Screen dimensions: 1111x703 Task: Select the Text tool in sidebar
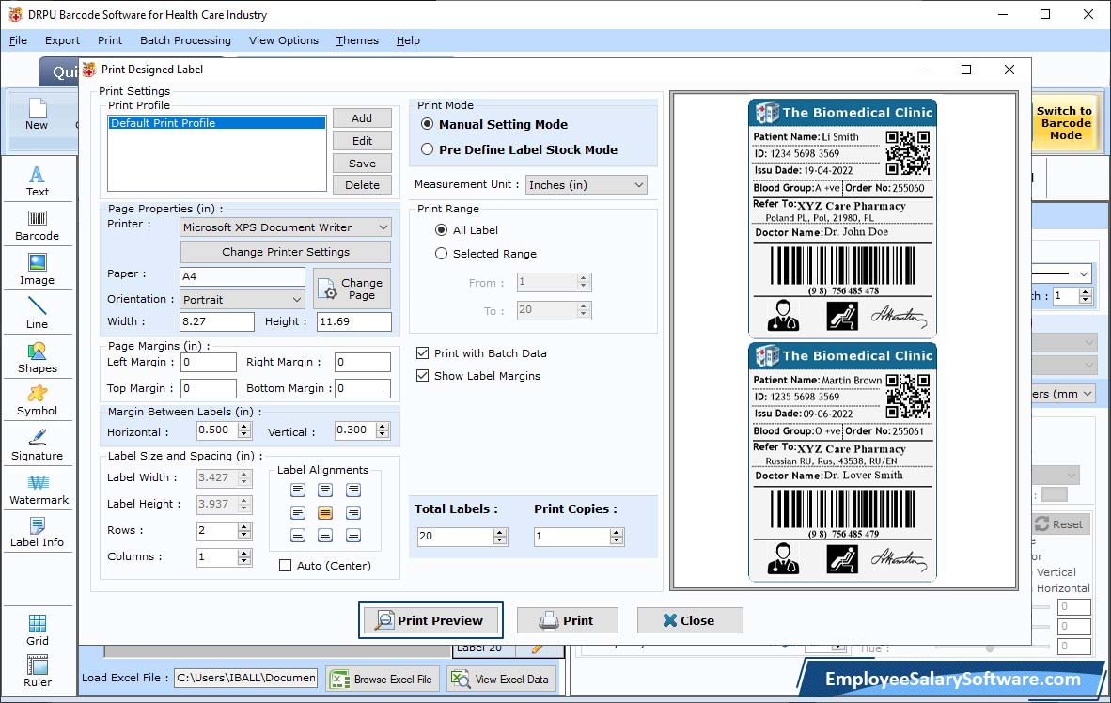37,181
